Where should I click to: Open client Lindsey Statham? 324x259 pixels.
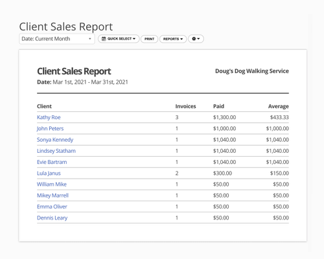(x=56, y=151)
